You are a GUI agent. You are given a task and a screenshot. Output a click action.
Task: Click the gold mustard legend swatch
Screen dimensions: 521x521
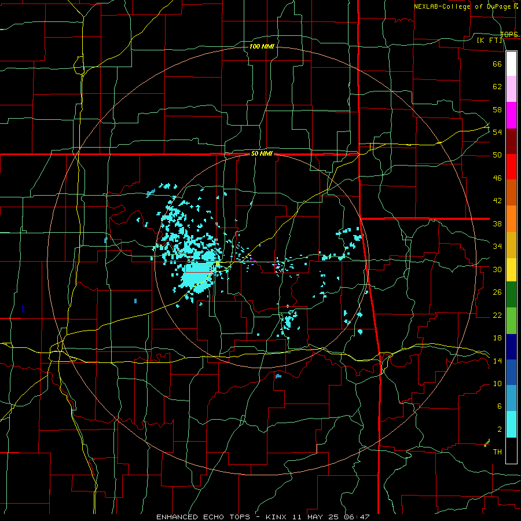coord(511,245)
